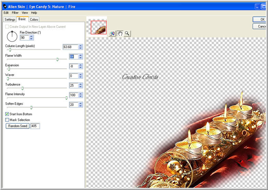Click the Flame Intensity slider handle

(x=66, y=98)
